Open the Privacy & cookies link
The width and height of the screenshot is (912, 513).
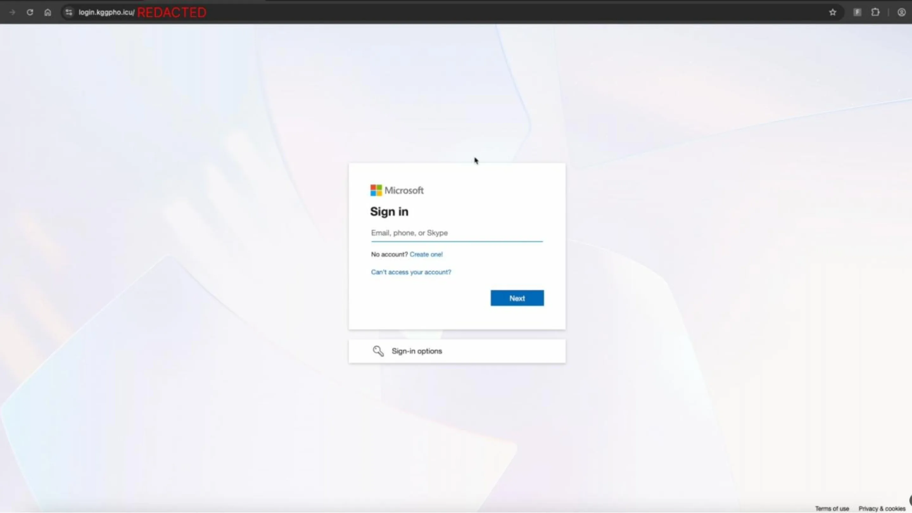881,508
